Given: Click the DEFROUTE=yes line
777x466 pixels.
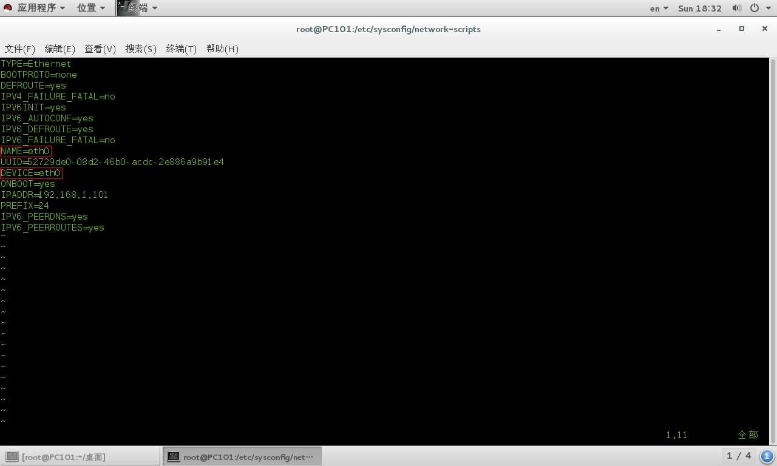Looking at the screenshot, I should click(33, 86).
